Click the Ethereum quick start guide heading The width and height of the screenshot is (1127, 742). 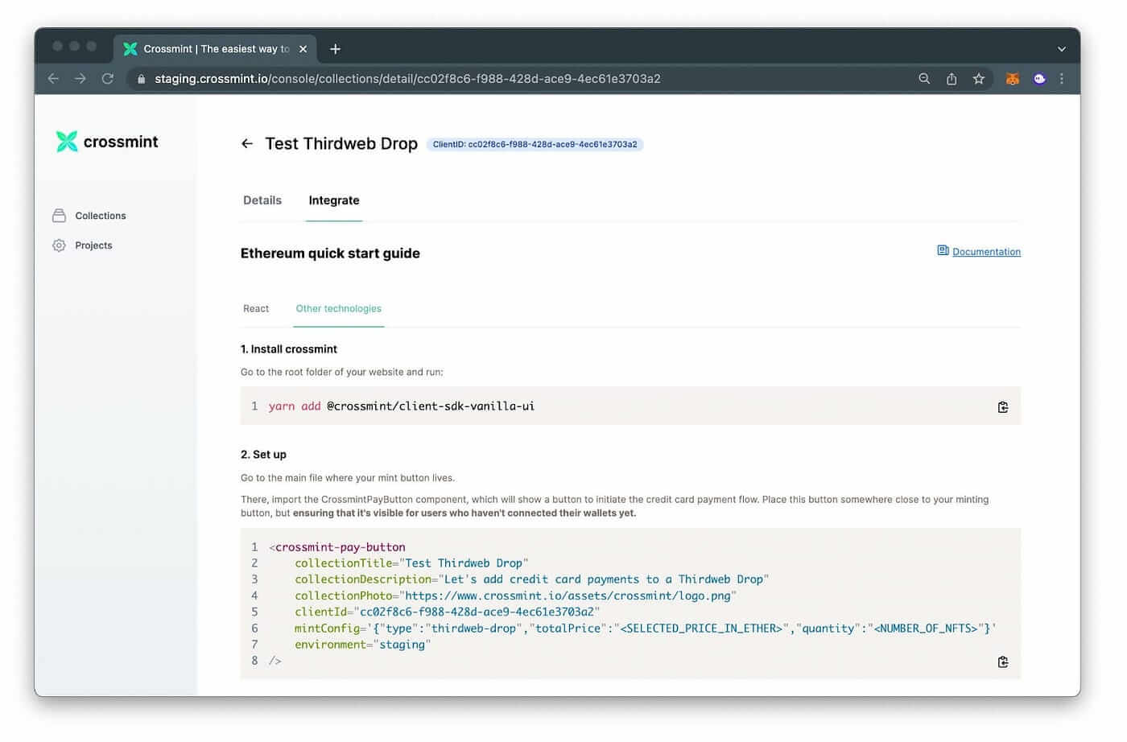pyautogui.click(x=330, y=254)
